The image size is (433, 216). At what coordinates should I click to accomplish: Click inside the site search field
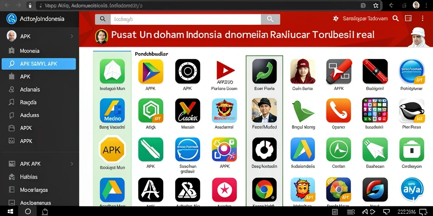point(186,19)
